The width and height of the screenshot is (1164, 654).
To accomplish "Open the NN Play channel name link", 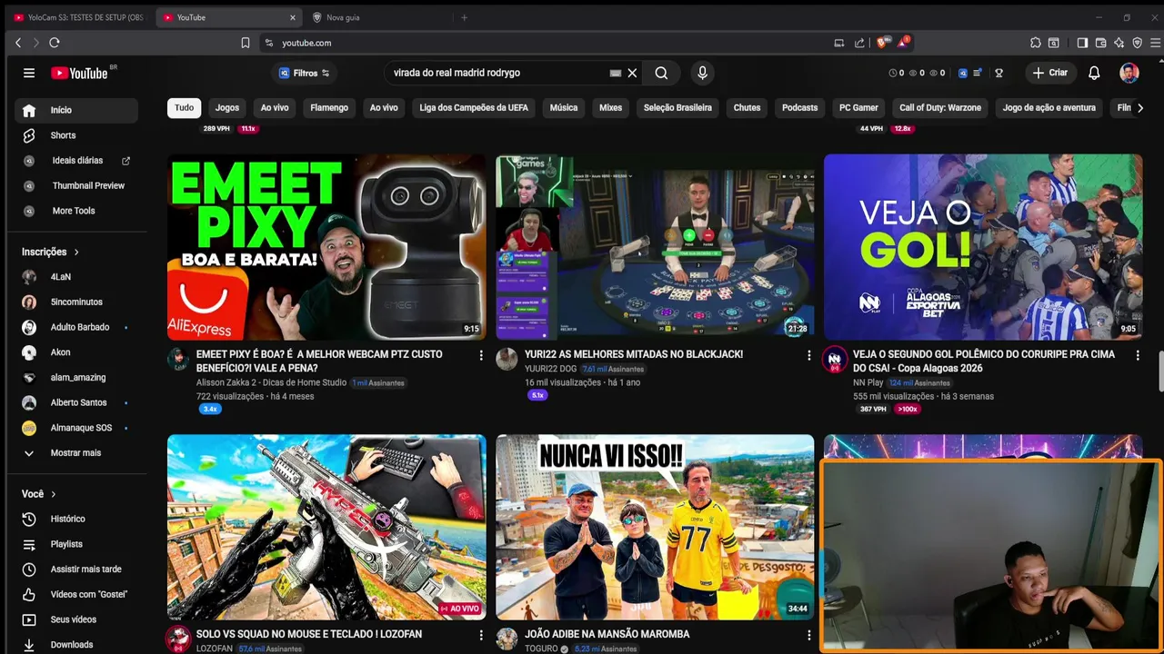I will coord(868,382).
